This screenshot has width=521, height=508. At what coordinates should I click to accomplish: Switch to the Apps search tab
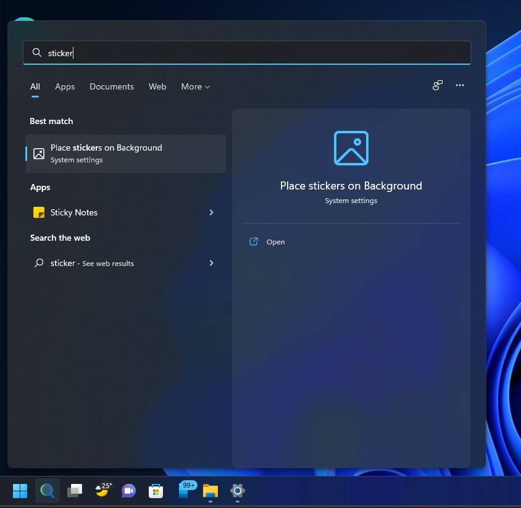pos(65,86)
